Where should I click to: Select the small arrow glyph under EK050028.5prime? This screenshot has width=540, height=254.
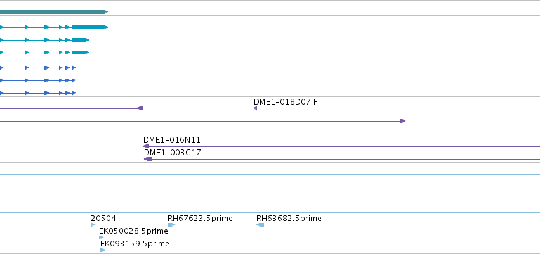pos(102,238)
